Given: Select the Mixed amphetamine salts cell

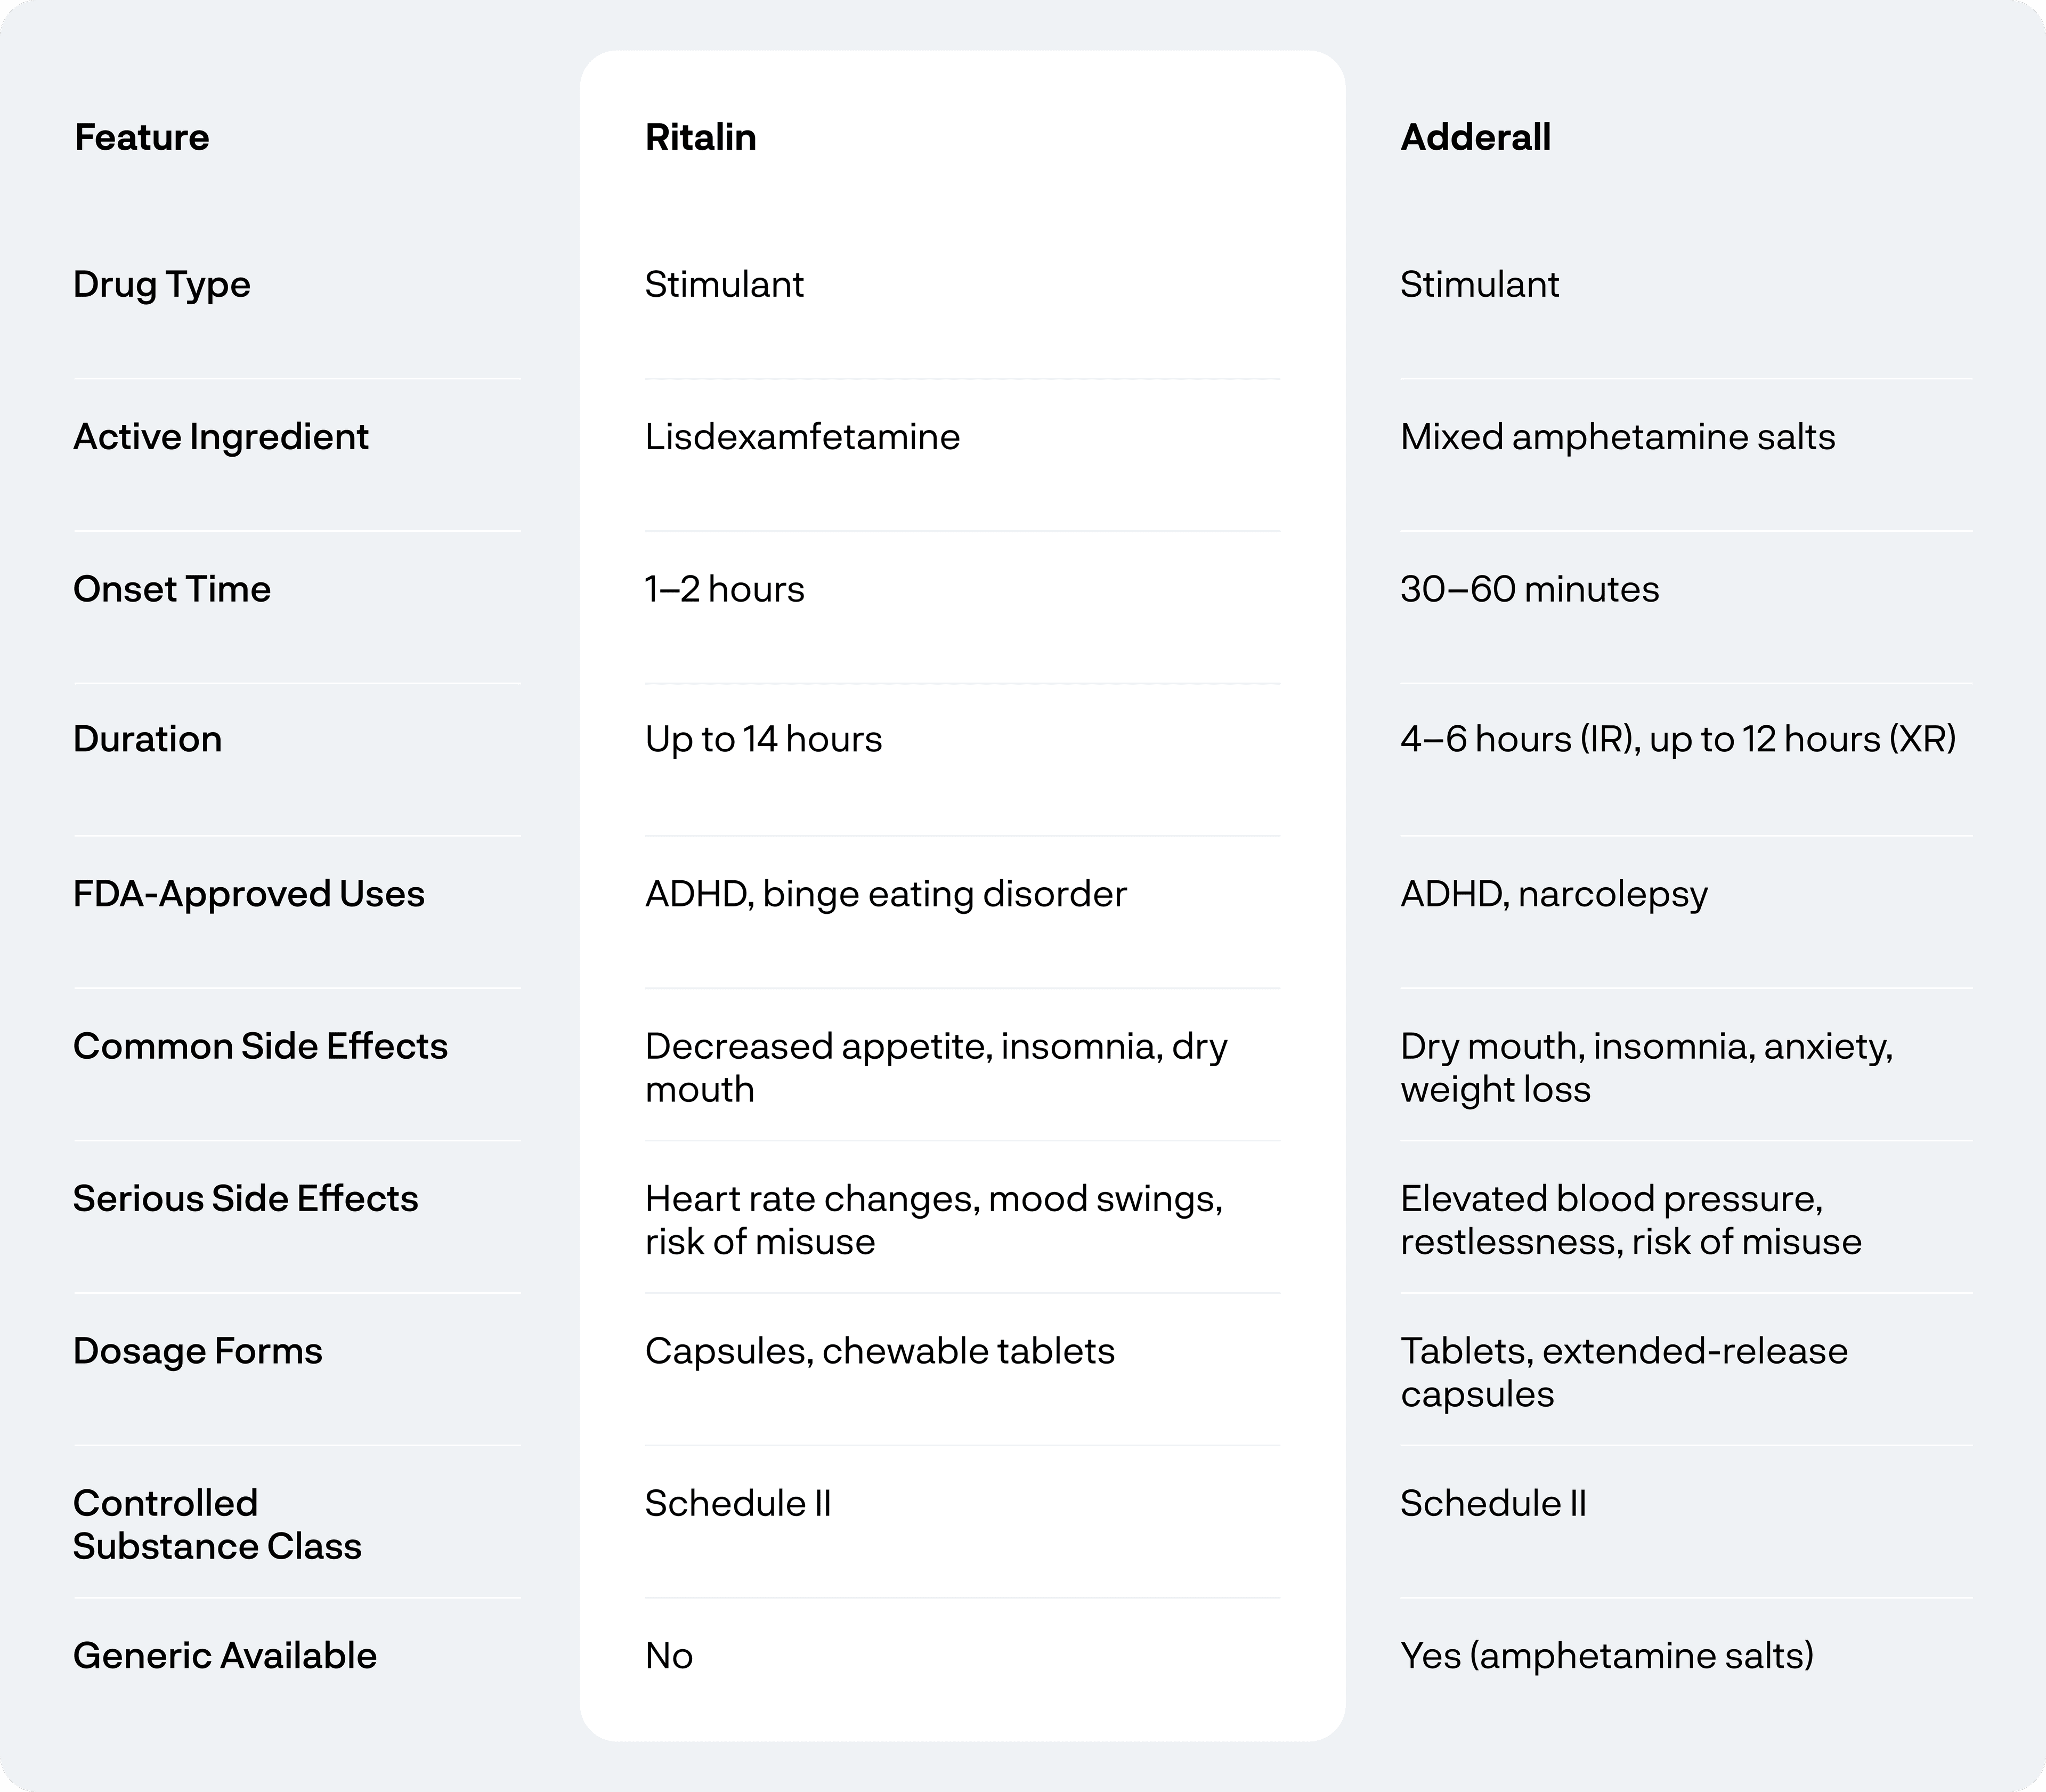Looking at the screenshot, I should tap(1617, 437).
